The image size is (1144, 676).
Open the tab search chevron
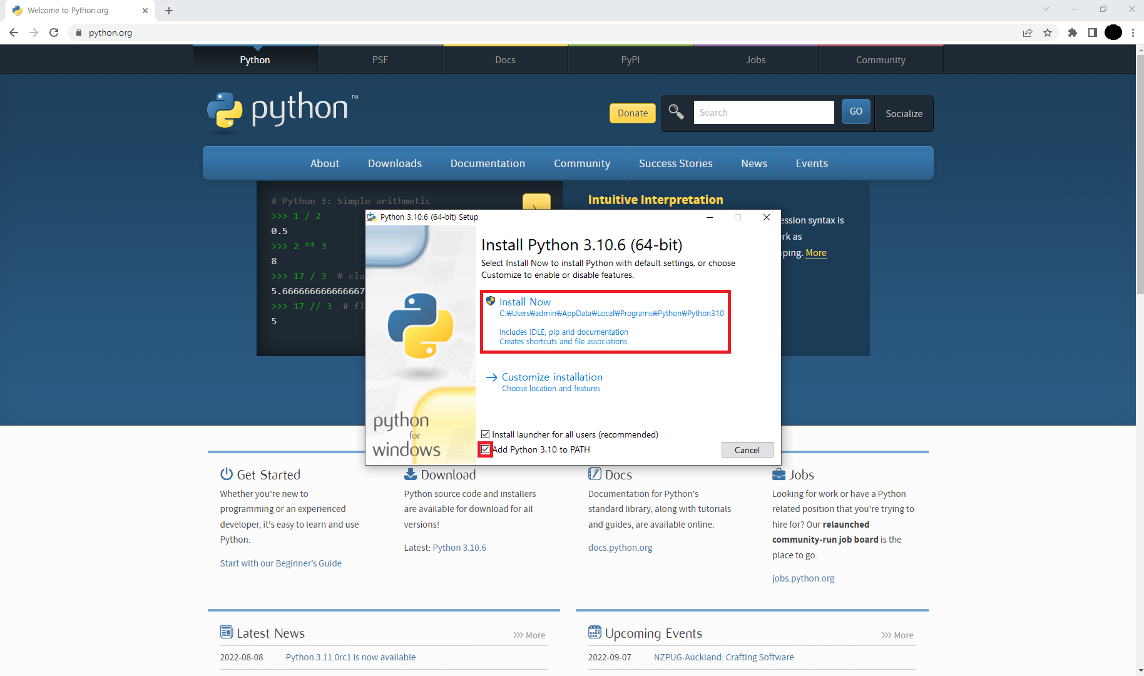pos(1046,9)
